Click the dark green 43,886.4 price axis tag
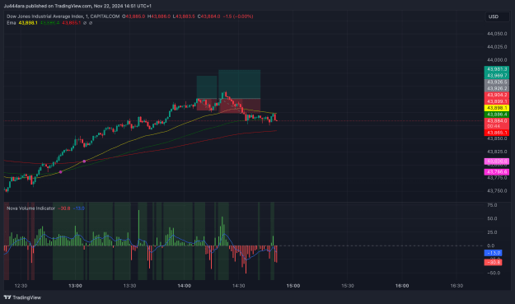The width and height of the screenshot is (515, 304). [x=497, y=115]
